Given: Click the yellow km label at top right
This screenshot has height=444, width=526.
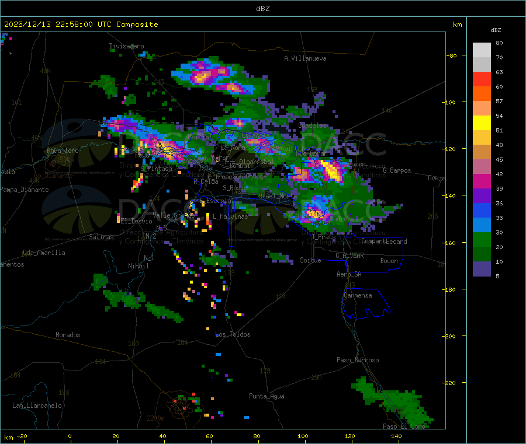Looking at the screenshot, I should click(x=457, y=25).
